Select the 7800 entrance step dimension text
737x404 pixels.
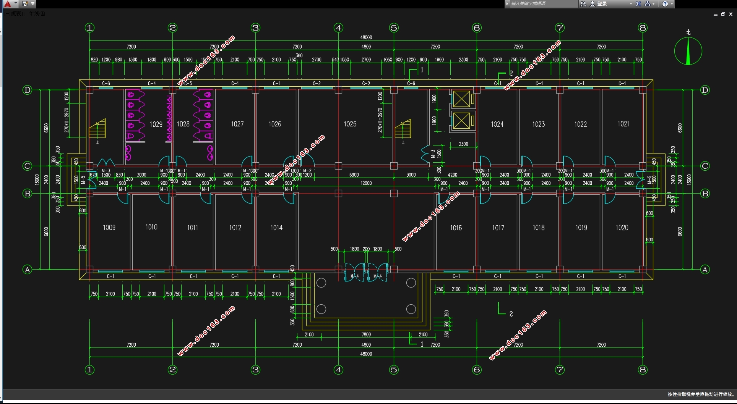pos(366,335)
